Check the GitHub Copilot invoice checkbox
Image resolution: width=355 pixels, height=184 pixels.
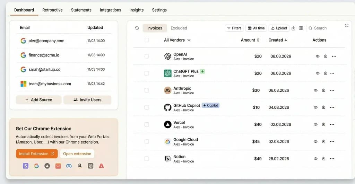pos(147,107)
